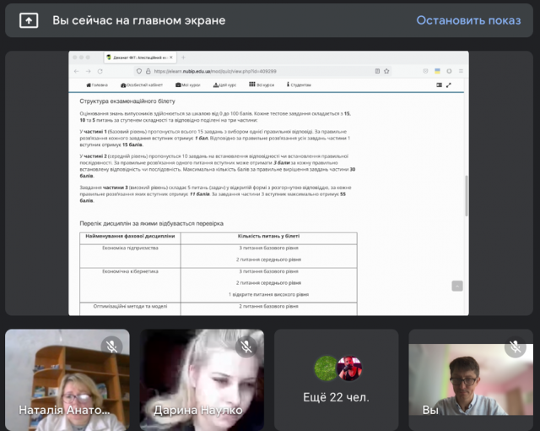Select your own Вы video tile
Viewport: 540px width, 431px height.
(471, 380)
